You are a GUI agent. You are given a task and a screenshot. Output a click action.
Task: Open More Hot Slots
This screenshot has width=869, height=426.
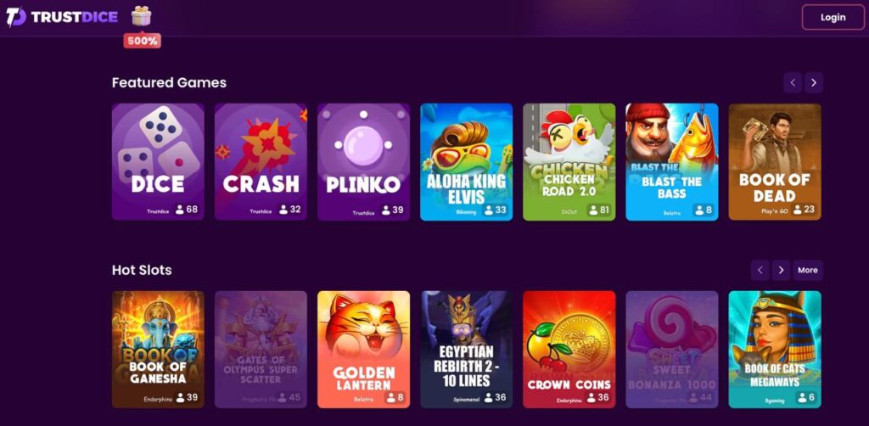pos(808,271)
